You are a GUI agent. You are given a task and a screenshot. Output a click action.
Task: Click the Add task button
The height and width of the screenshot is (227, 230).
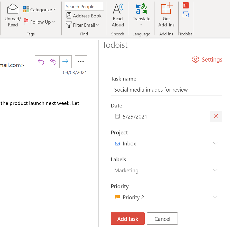(128, 219)
